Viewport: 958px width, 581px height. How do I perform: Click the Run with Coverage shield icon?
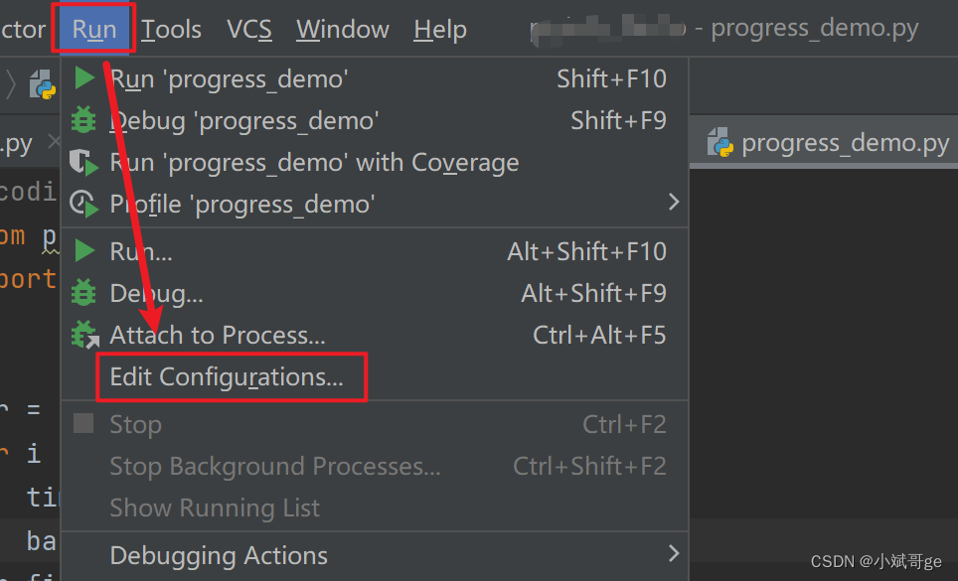84,163
